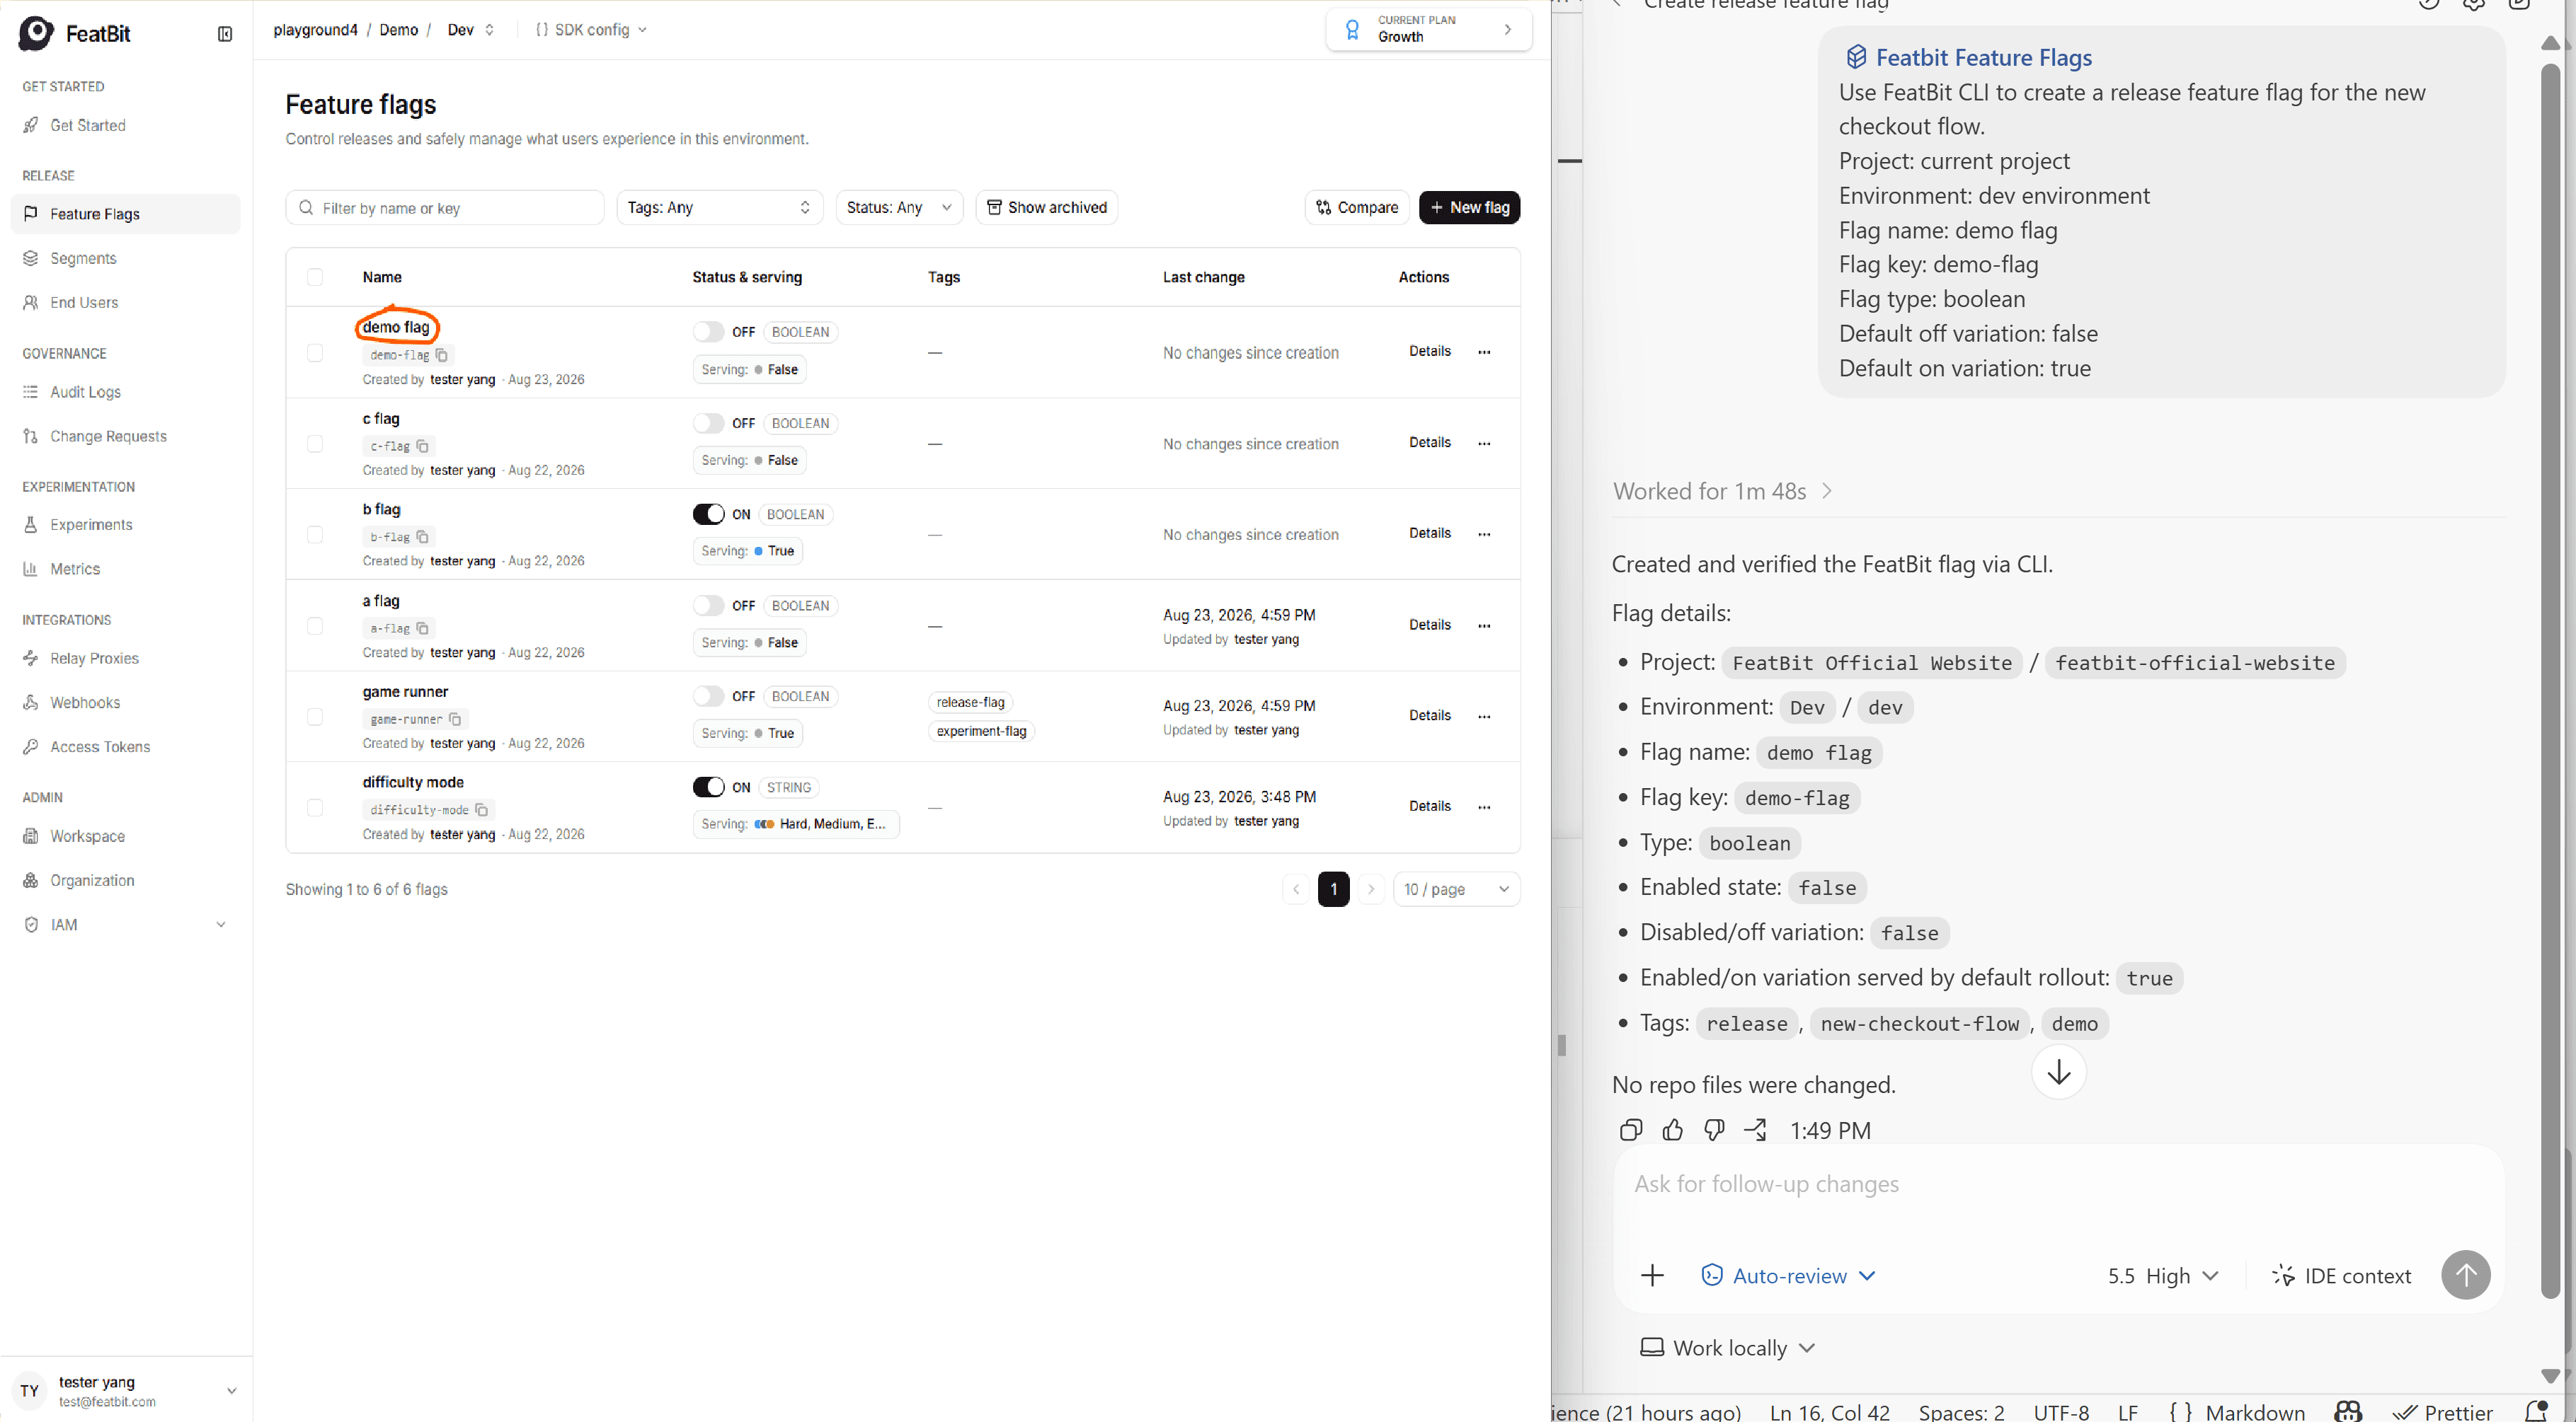Screen dimensions: 2576x1422
Task: Open more actions for difficulty mode
Action: tap(1484, 807)
